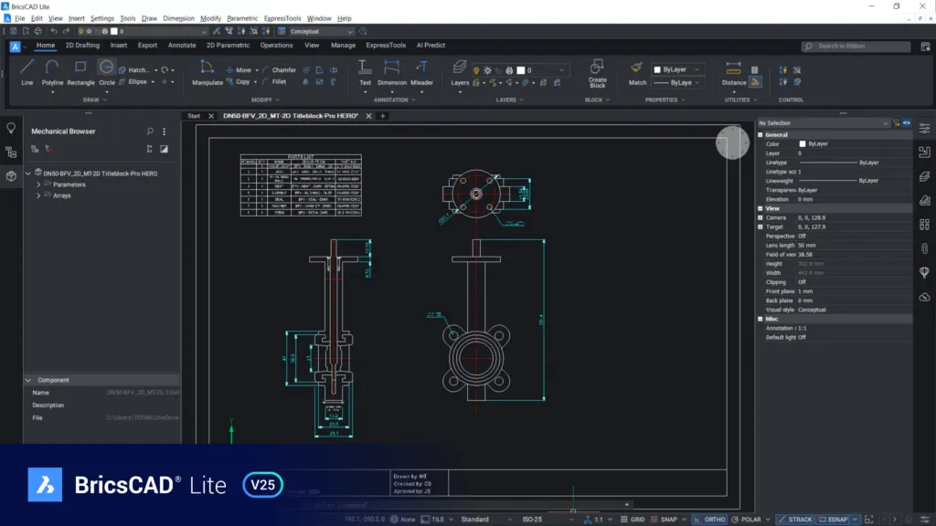The image size is (936, 526).
Task: Toggle ESNAP in status bar
Action: (x=833, y=520)
